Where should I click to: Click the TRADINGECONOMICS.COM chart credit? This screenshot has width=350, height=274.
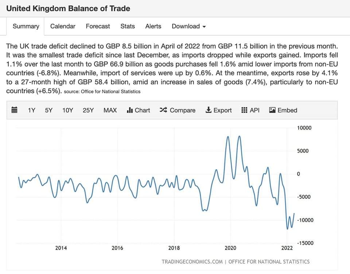coord(192,262)
